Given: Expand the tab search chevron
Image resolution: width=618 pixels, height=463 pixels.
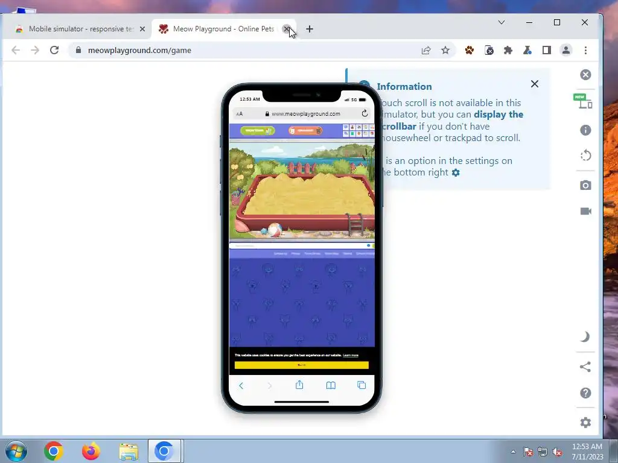Looking at the screenshot, I should point(502,22).
